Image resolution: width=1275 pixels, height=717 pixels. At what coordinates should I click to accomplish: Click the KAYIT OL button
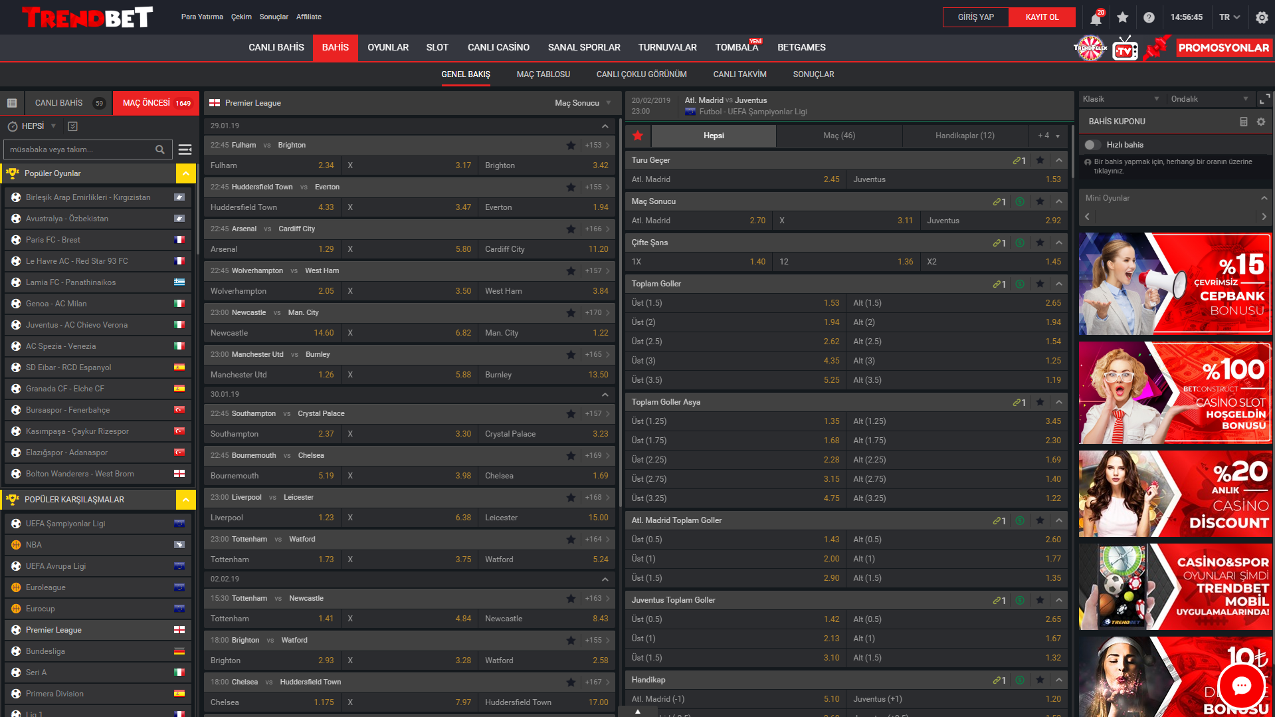tap(1042, 17)
